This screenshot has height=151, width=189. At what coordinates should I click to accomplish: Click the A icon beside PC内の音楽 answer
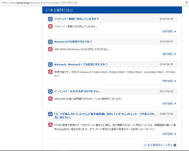50,125
